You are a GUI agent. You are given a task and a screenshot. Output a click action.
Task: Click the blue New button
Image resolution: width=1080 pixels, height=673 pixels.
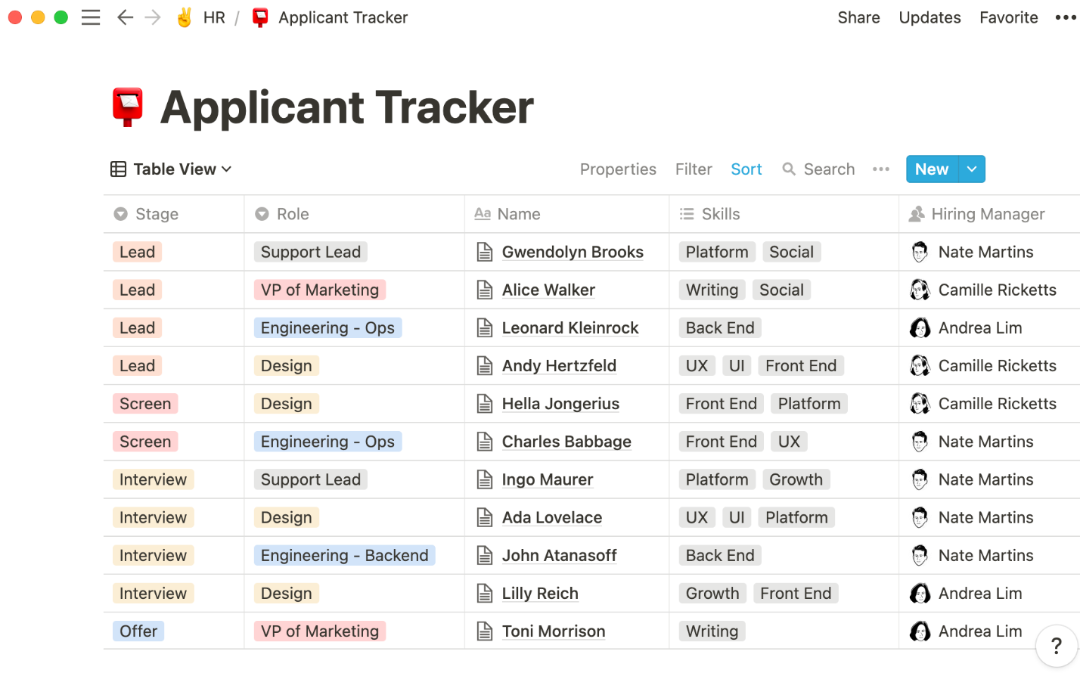click(931, 169)
